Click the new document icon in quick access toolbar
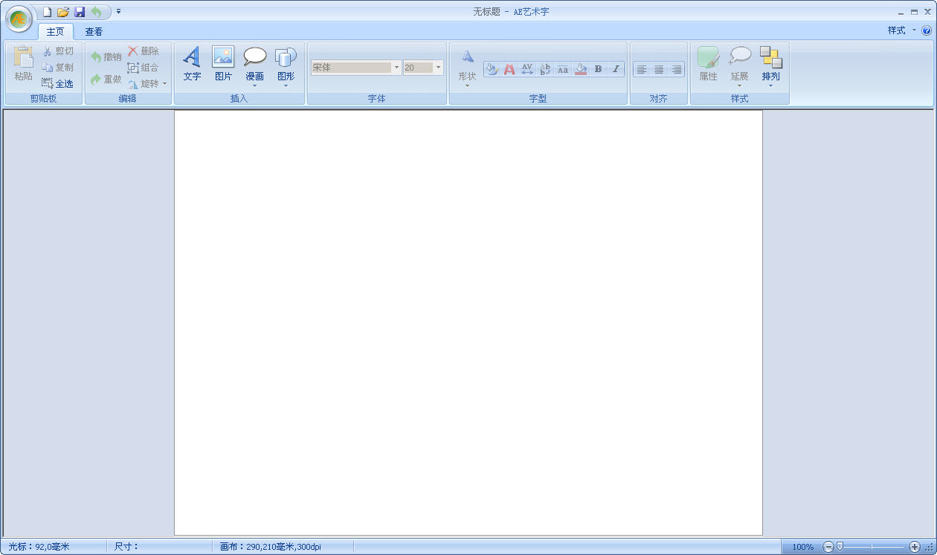Viewport: 937px width, 555px height. 47,12
